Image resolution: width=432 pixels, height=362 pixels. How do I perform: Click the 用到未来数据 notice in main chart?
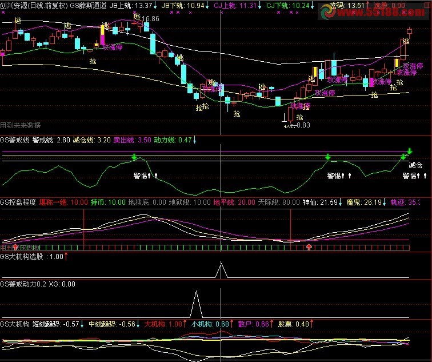[21, 125]
